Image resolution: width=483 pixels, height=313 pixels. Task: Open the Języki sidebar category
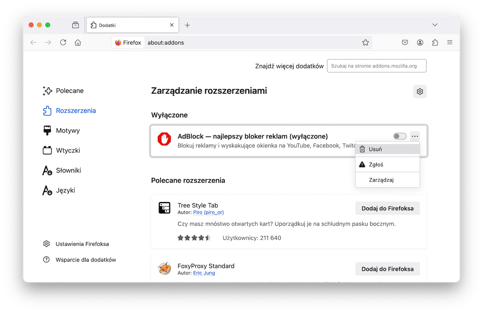click(59, 190)
